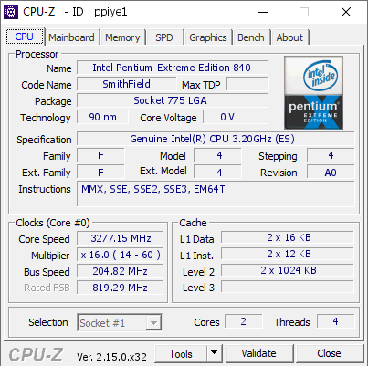Click the Technology value 90 nm

[x=102, y=117]
